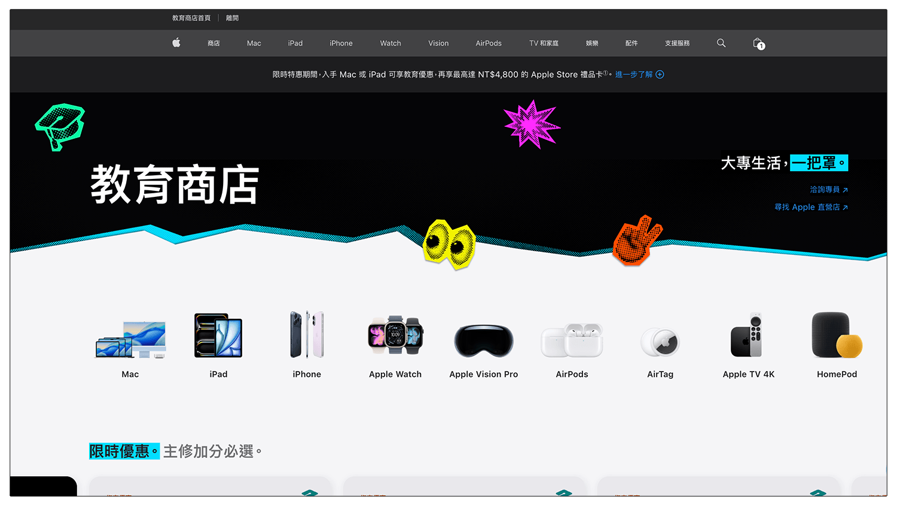
Task: Select the iPhone product image
Action: (x=307, y=334)
